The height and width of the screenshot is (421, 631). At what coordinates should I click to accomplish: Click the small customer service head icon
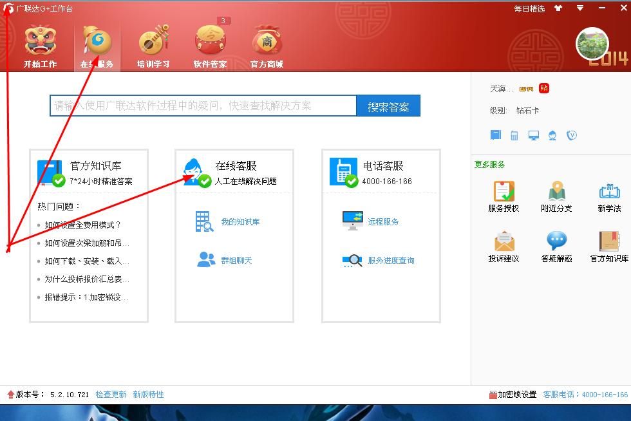pyautogui.click(x=552, y=135)
